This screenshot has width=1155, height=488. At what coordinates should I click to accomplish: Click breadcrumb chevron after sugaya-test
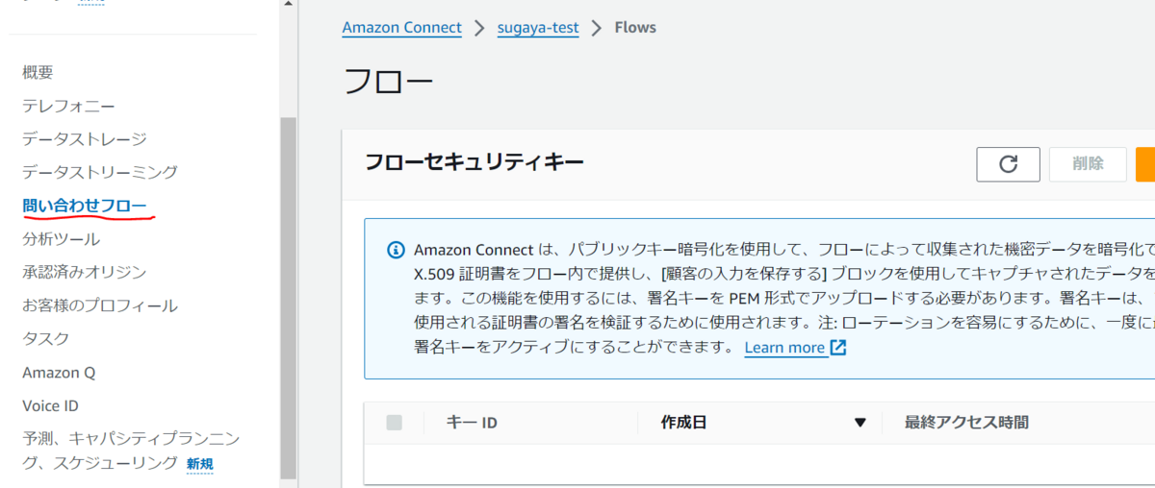click(597, 28)
